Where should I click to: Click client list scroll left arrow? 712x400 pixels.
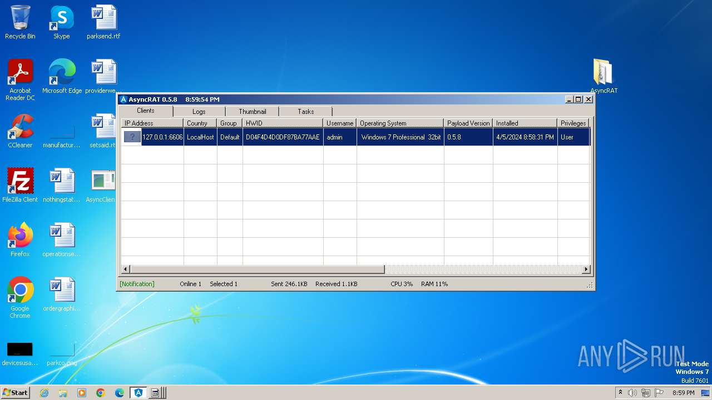click(x=126, y=269)
